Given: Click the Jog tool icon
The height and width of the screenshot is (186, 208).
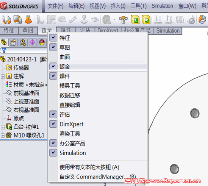Looking at the screenshot, I should 73,19.
